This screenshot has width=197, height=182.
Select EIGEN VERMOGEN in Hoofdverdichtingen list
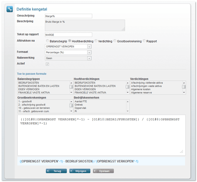point(85,89)
